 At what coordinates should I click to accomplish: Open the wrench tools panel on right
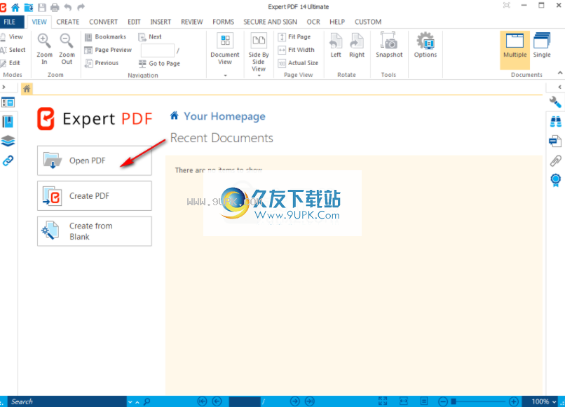(x=555, y=102)
